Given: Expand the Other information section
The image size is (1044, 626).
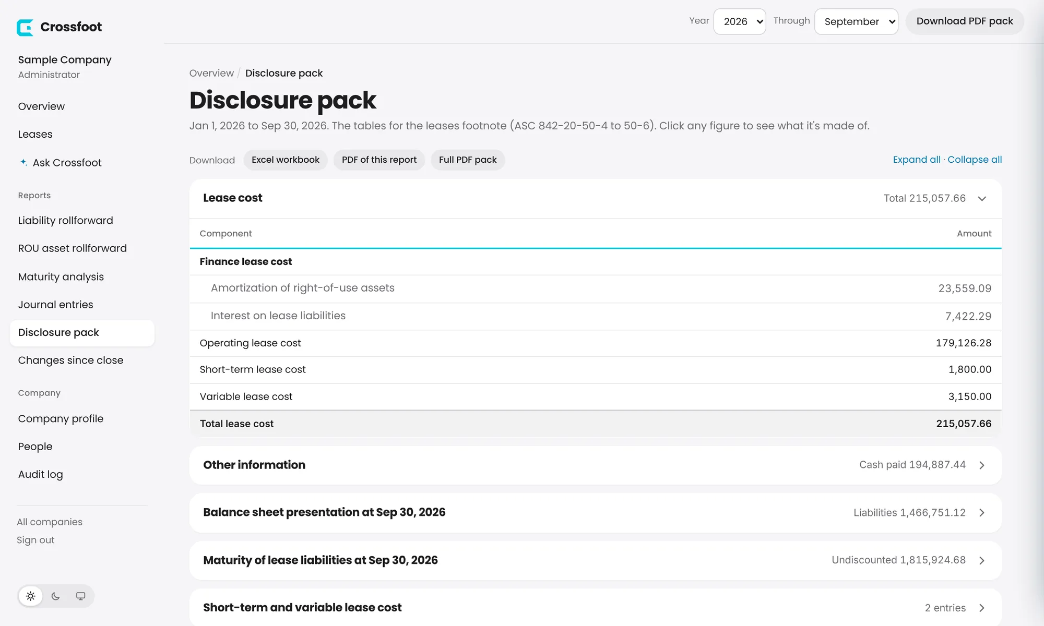Looking at the screenshot, I should click(596, 465).
